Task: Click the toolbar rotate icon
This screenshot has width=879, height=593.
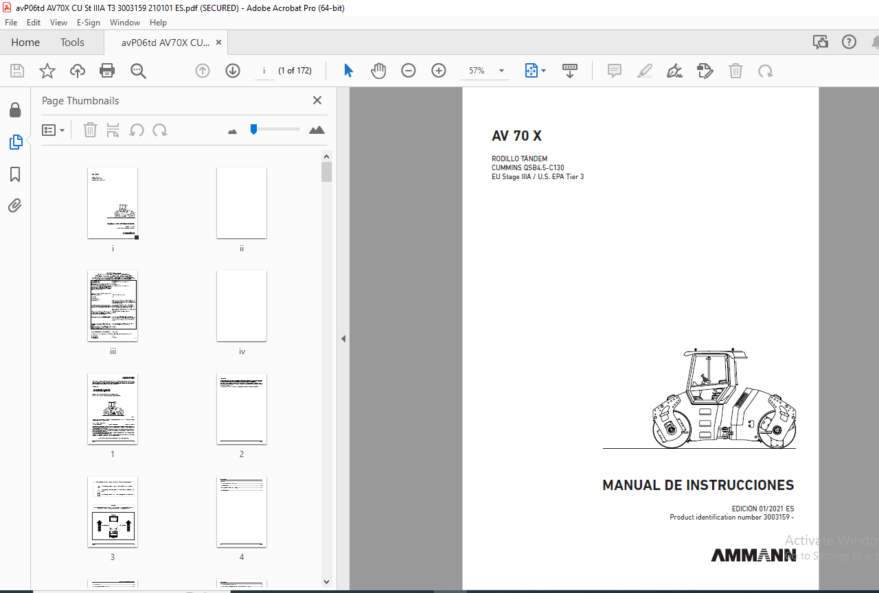Action: click(766, 71)
